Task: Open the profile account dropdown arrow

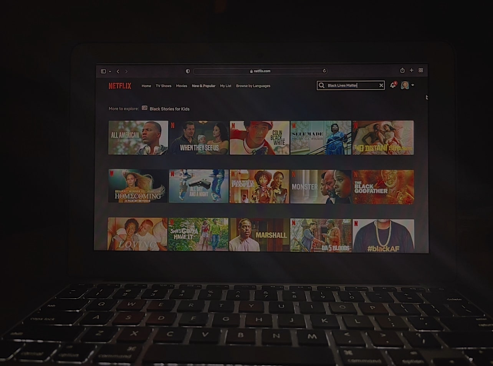Action: [x=413, y=85]
